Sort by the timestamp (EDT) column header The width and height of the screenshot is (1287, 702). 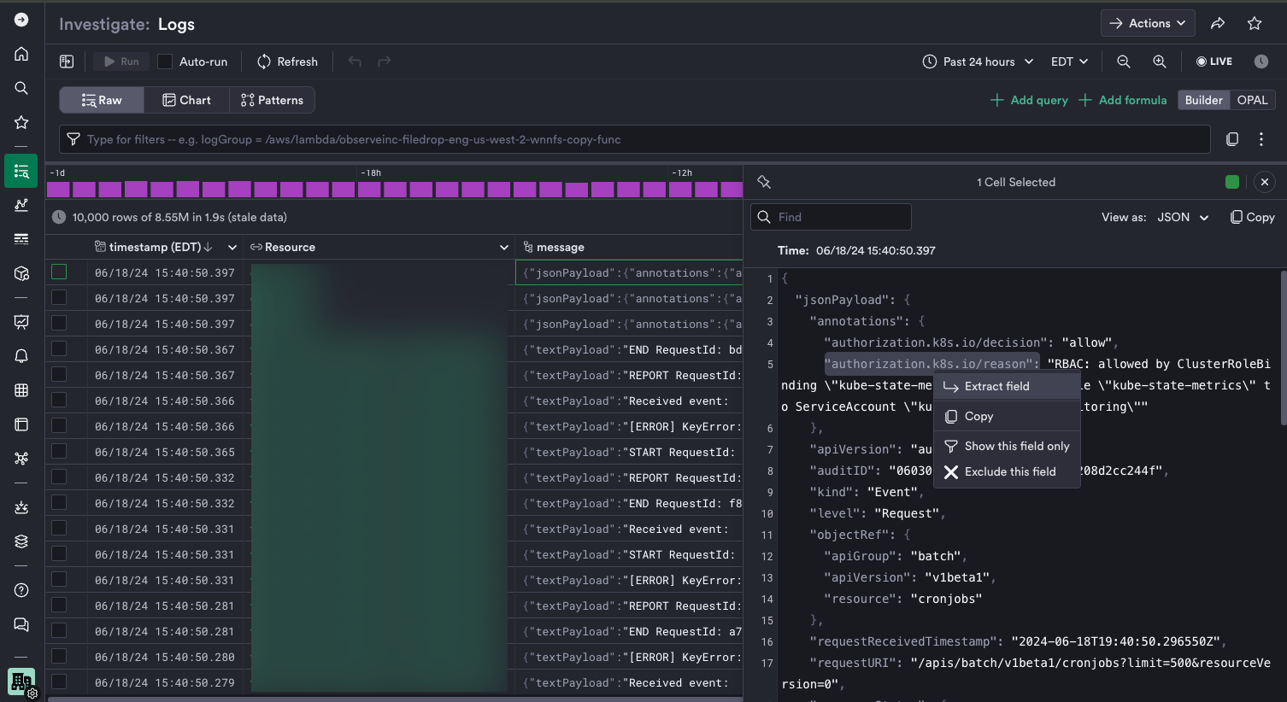coord(154,247)
